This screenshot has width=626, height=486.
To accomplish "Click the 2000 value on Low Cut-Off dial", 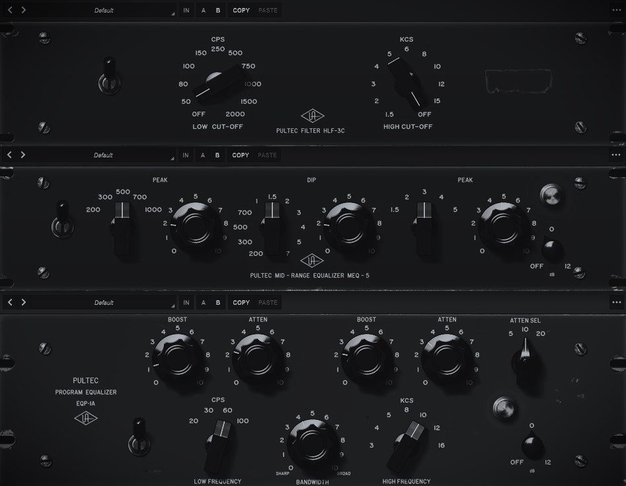I will pyautogui.click(x=235, y=114).
